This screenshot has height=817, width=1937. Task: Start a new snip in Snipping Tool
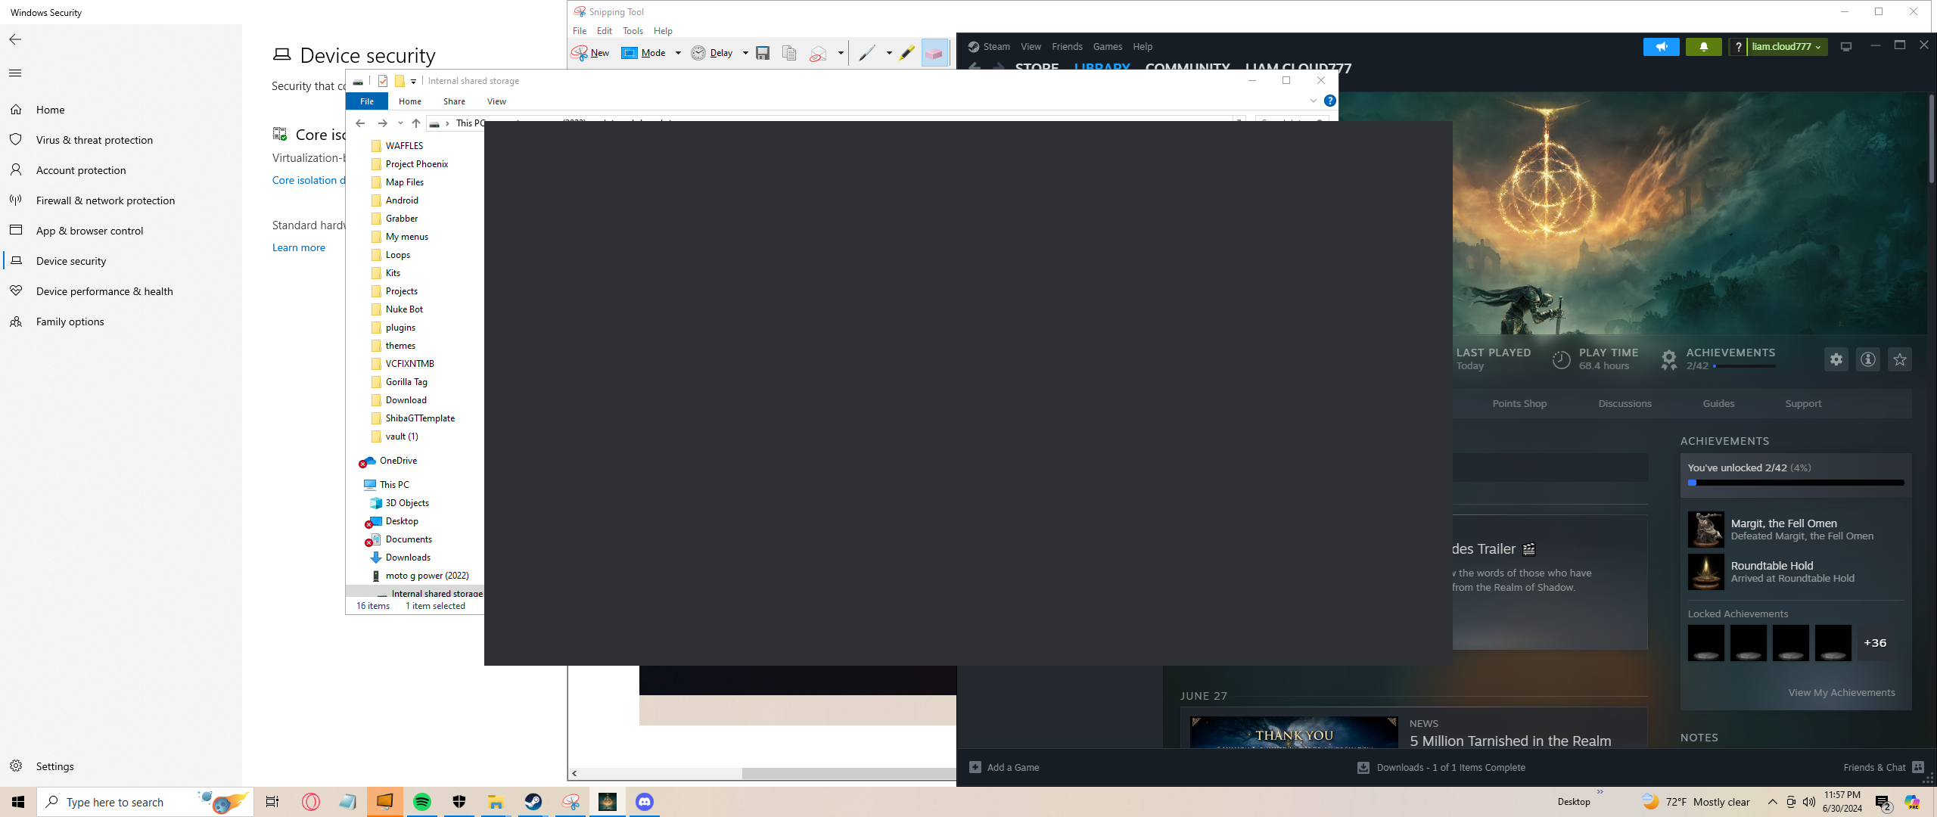[x=590, y=53]
